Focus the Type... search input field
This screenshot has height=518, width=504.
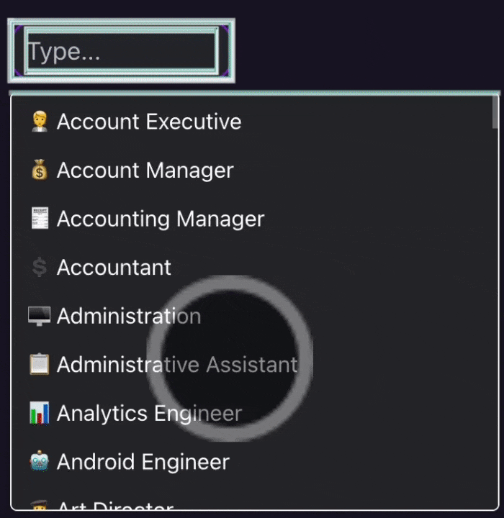coord(121,51)
